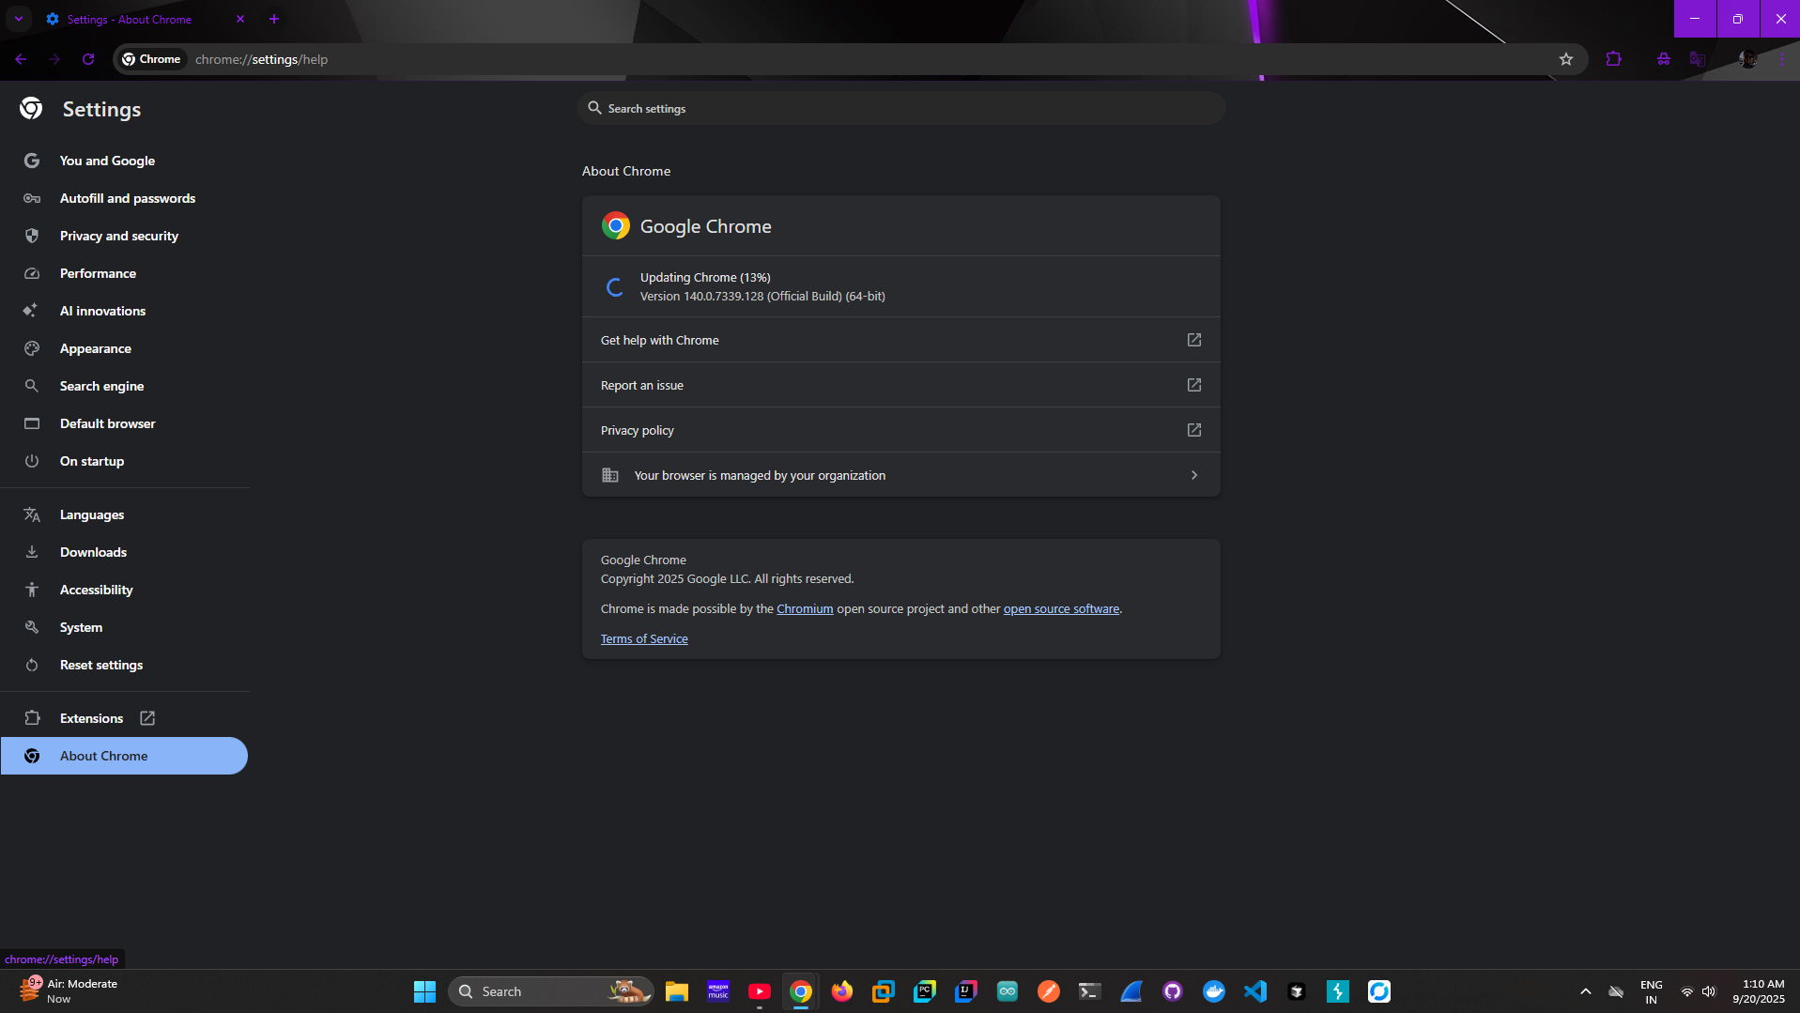This screenshot has height=1013, width=1800.
Task: Click the Chrome taskbar icon
Action: 801,991
